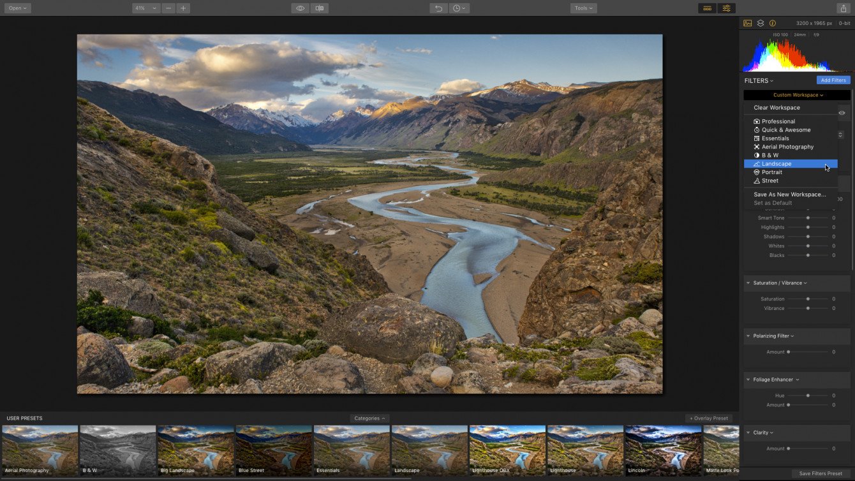Click the Add Filters button

[x=833, y=80]
